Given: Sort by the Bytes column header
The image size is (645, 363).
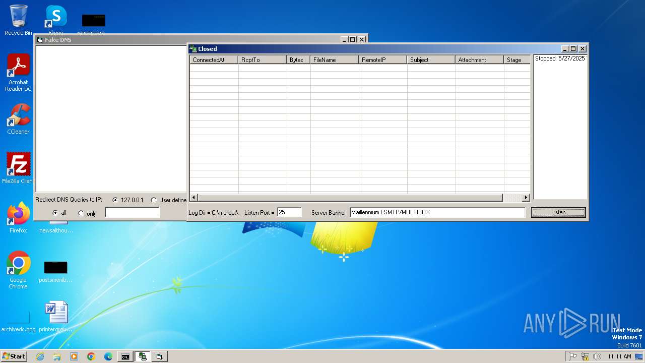Looking at the screenshot, I should [299, 59].
